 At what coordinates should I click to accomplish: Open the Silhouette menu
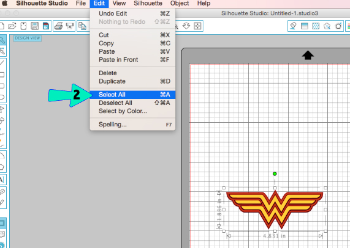click(x=148, y=3)
